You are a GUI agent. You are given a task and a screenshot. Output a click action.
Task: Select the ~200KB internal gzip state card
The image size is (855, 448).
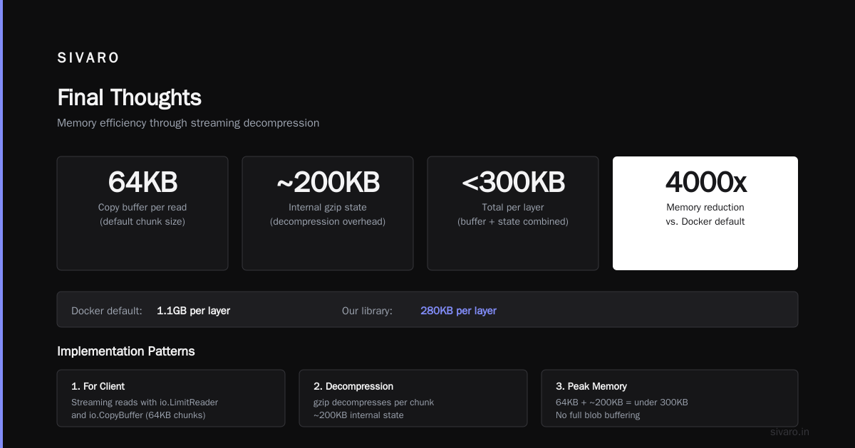click(x=328, y=213)
